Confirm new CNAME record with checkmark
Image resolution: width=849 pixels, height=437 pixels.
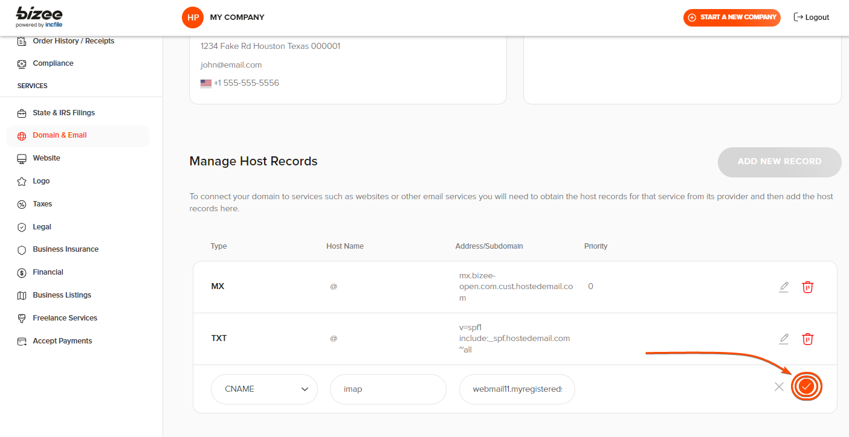tap(806, 386)
